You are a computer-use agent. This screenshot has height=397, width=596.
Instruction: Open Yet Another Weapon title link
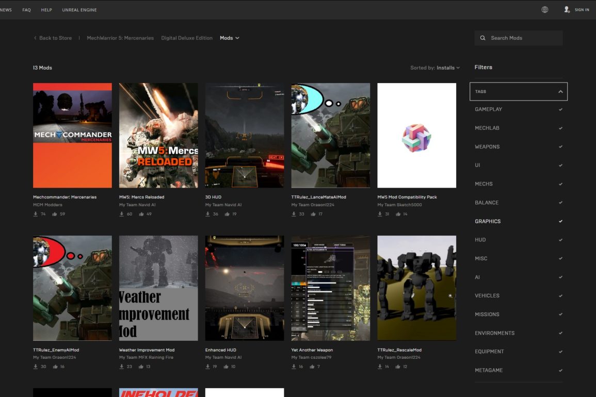click(312, 350)
